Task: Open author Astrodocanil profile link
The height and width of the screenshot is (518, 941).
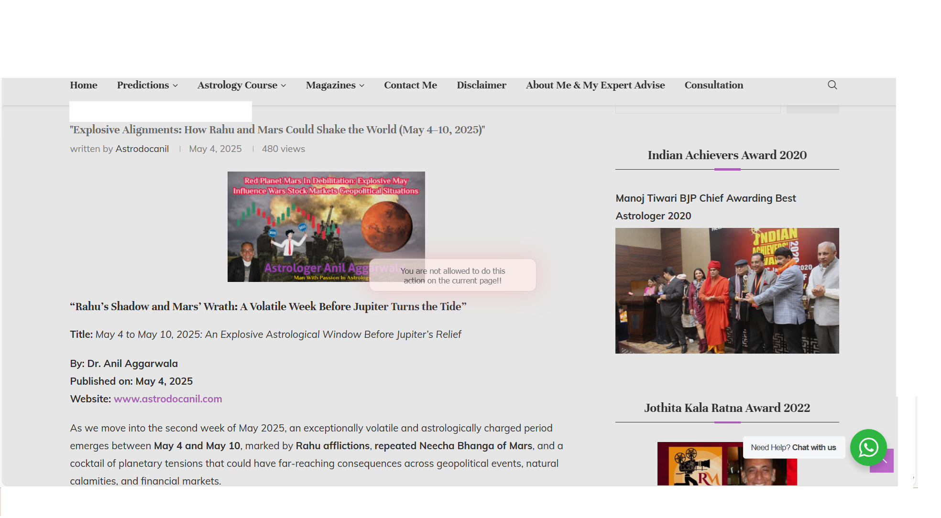Action: tap(142, 149)
